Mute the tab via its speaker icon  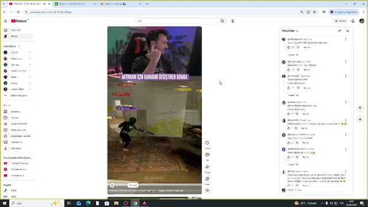click(44, 4)
